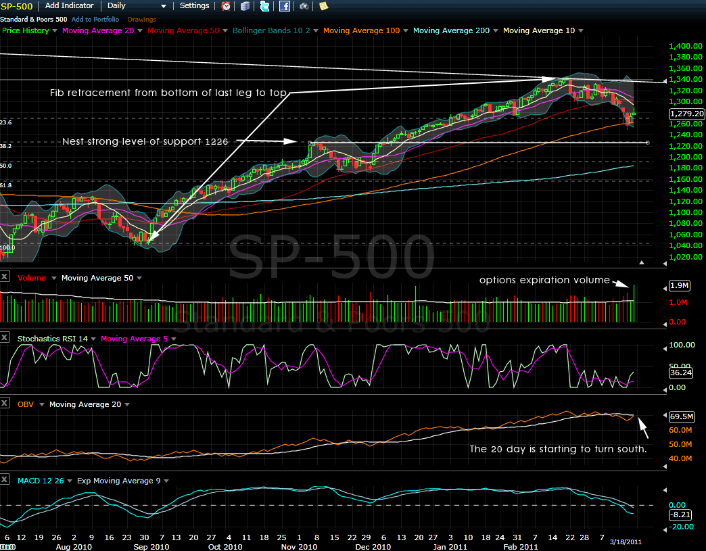This screenshot has width=706, height=551.
Task: Click the Nov 2010 time axis label
Action: pos(299,547)
